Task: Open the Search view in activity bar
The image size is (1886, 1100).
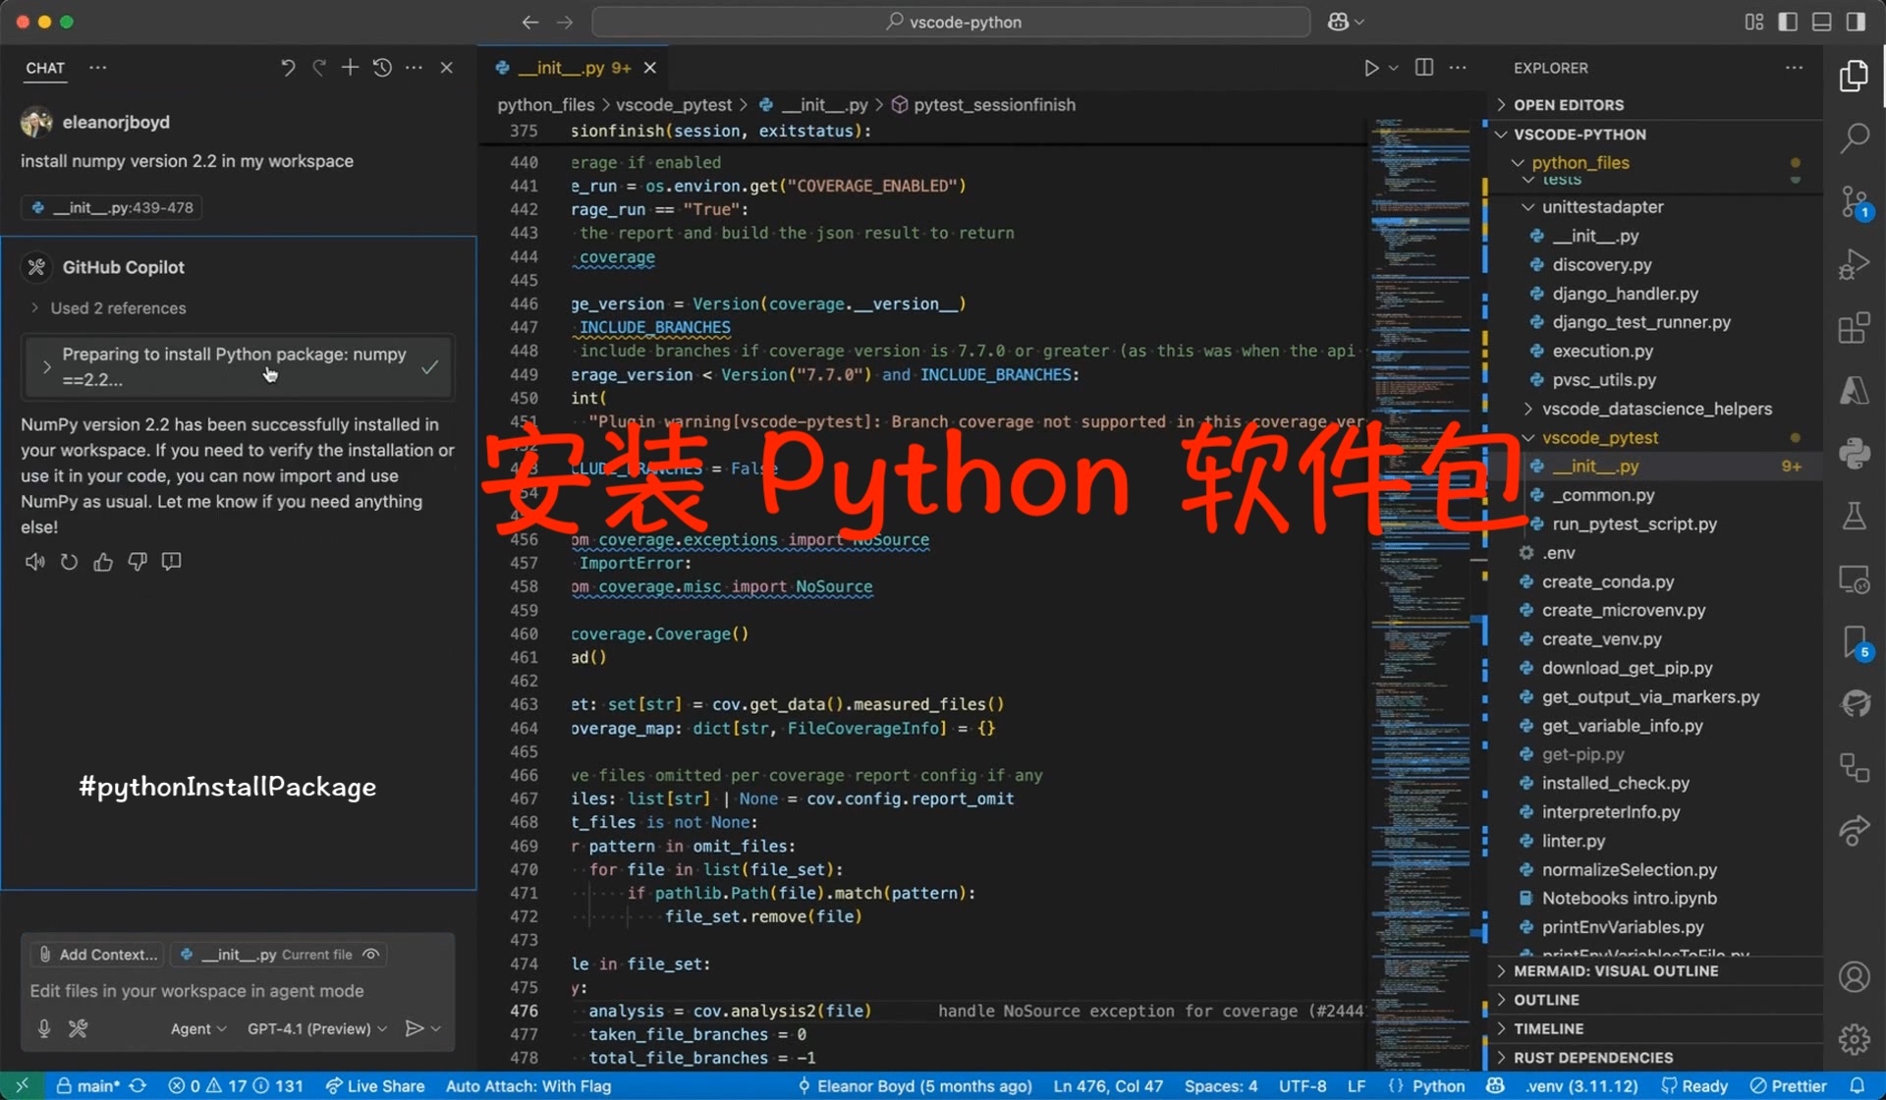Action: click(1854, 138)
